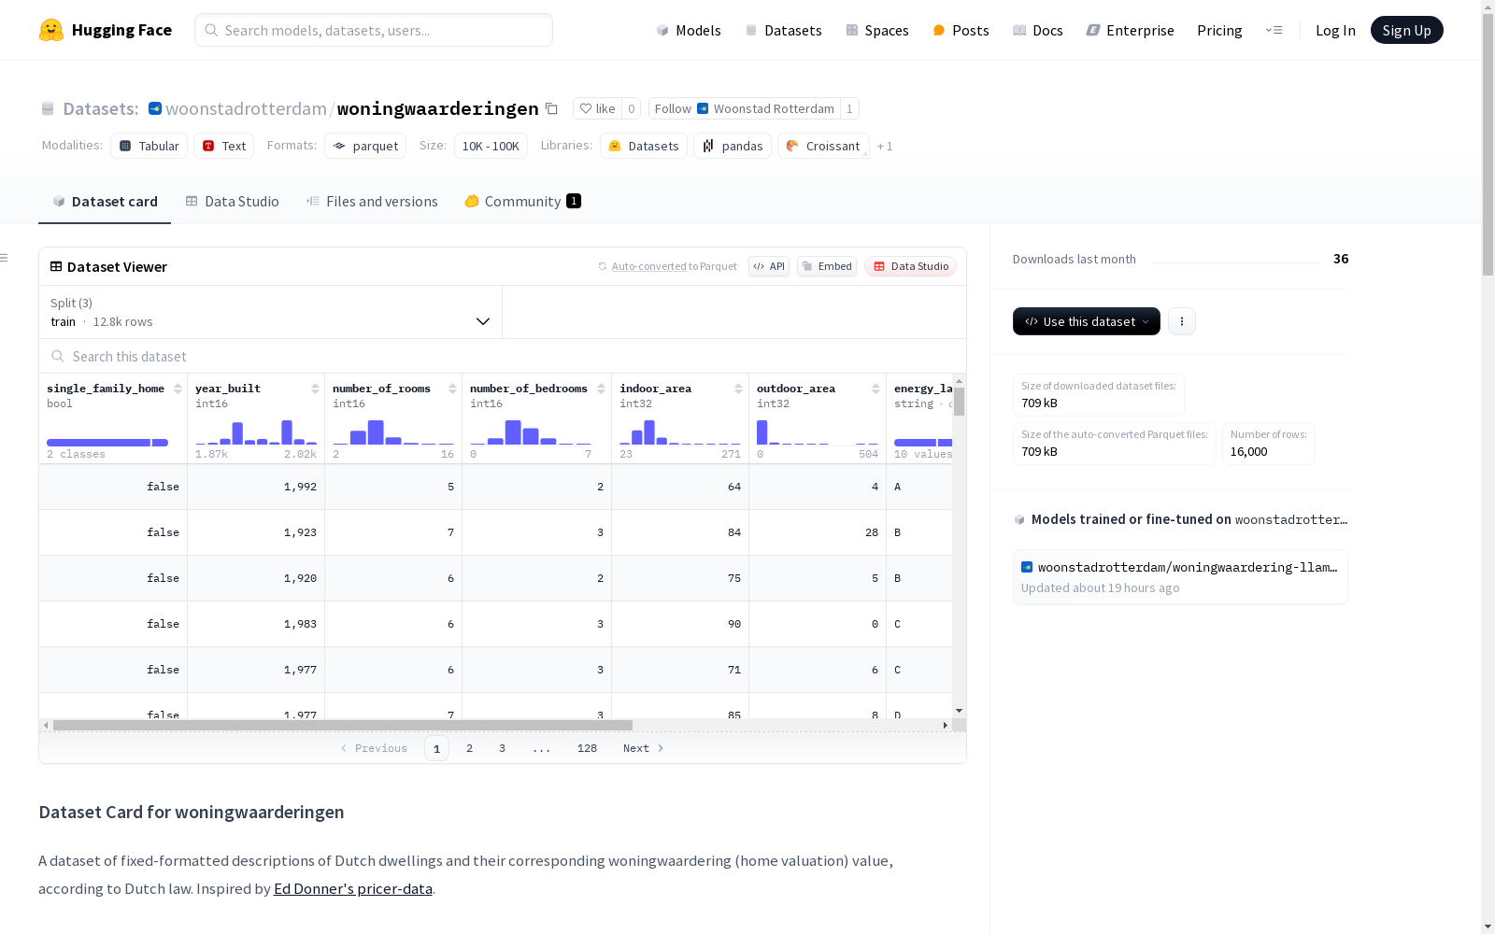This screenshot has height=934, width=1495.
Task: Click the Embed button
Action: [x=827, y=266]
